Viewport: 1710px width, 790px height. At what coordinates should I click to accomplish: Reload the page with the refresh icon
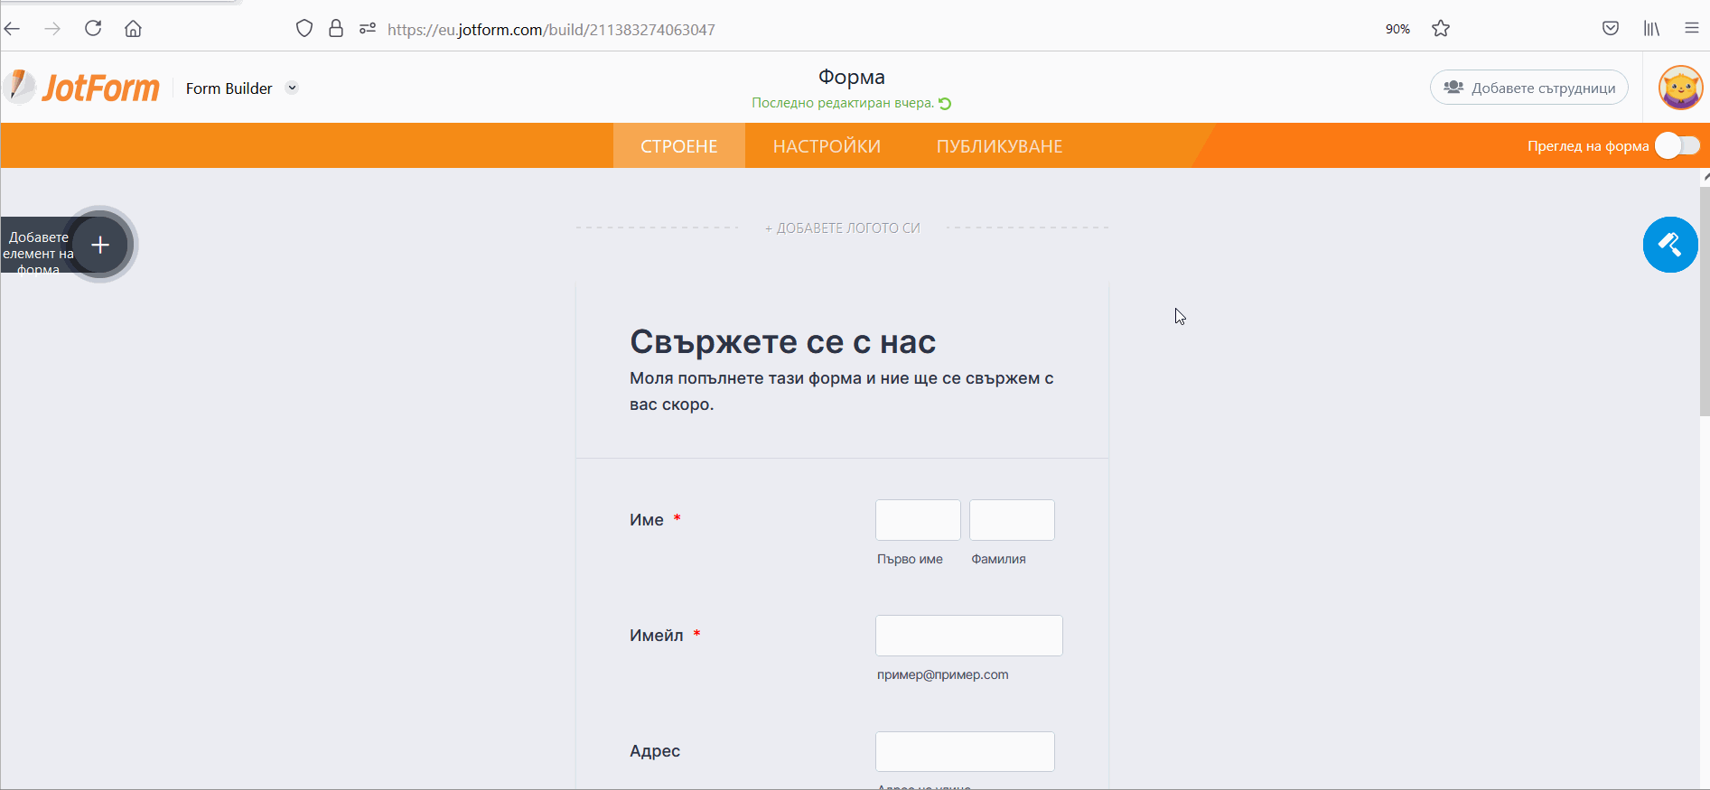(x=93, y=29)
